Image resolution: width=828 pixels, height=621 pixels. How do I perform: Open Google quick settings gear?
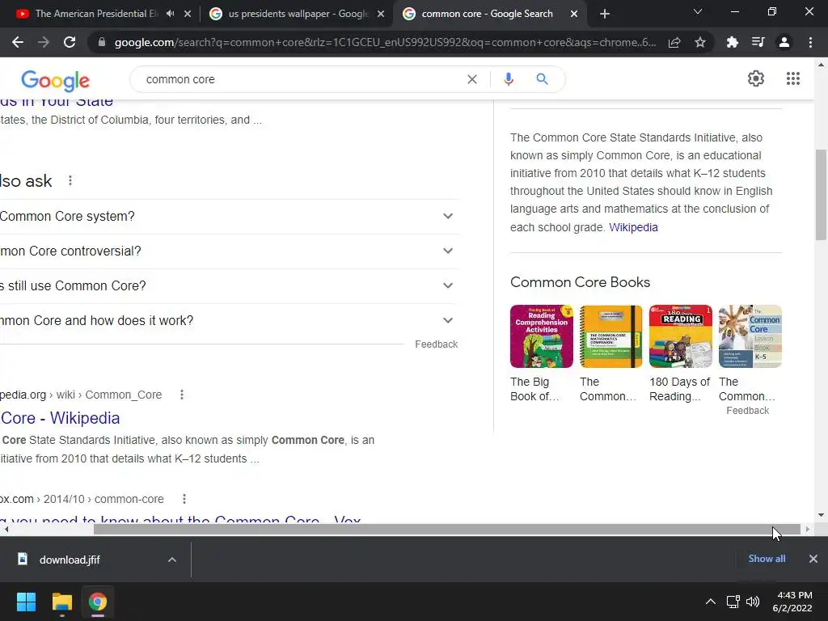[756, 78]
